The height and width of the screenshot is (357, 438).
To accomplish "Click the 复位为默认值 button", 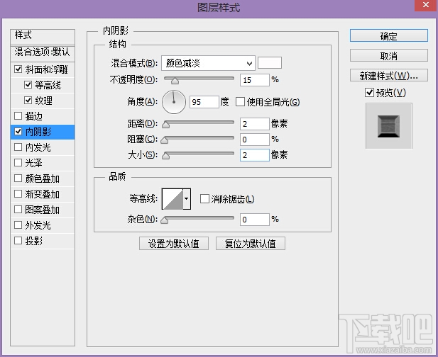I will [x=251, y=244].
